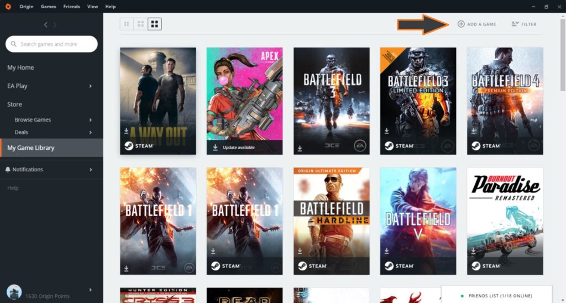Select the large tile grid view icon
Viewport: 566px width, 303px height.
pos(155,24)
